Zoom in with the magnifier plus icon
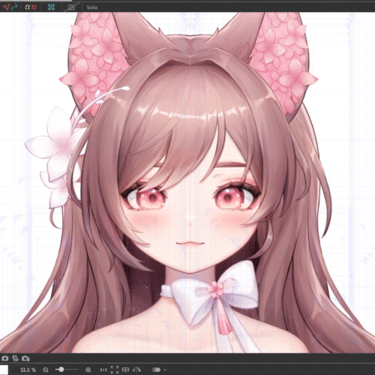The width and height of the screenshot is (375, 375). pyautogui.click(x=88, y=370)
